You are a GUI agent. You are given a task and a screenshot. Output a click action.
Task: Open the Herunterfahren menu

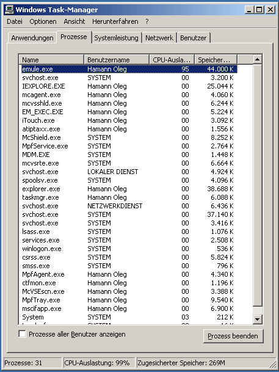tap(115, 21)
